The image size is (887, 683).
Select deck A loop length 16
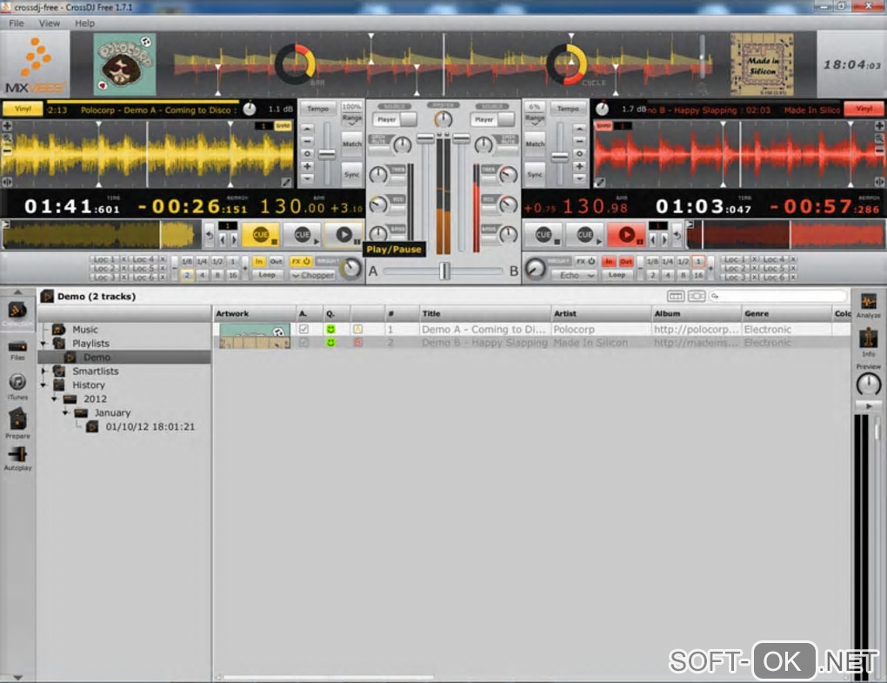point(232,275)
